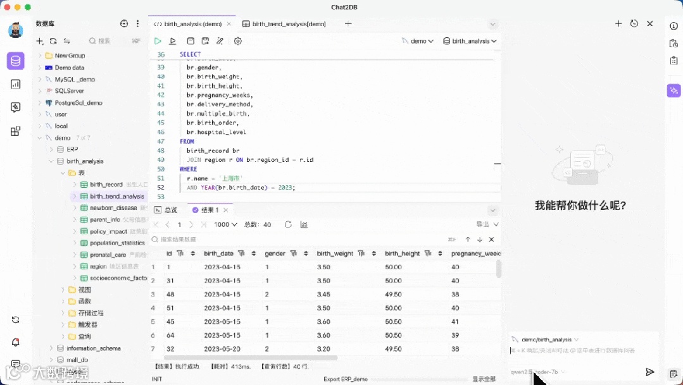683x385 pixels.
Task: Open AI chat history clock icon
Action: [x=634, y=23]
